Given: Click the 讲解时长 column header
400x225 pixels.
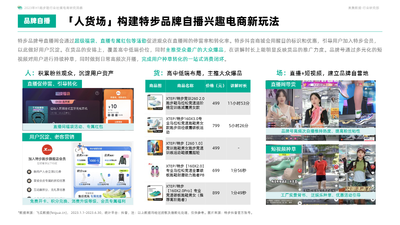Looking at the screenshot, I should [x=239, y=86].
